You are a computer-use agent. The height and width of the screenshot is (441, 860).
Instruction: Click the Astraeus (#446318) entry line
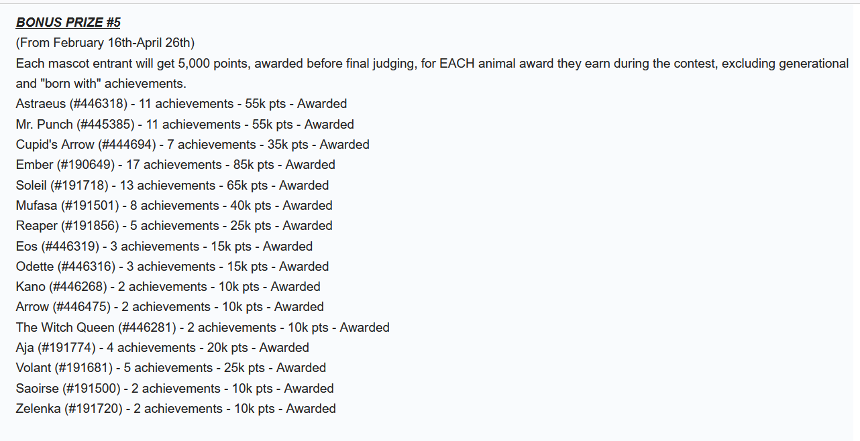[x=181, y=104]
